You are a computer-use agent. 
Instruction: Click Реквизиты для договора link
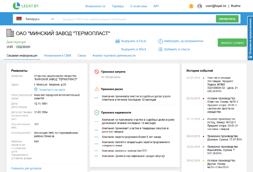tap(26, 168)
